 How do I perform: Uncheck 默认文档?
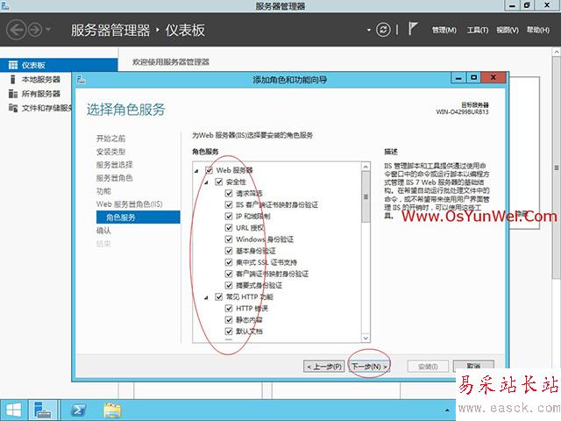point(229,332)
